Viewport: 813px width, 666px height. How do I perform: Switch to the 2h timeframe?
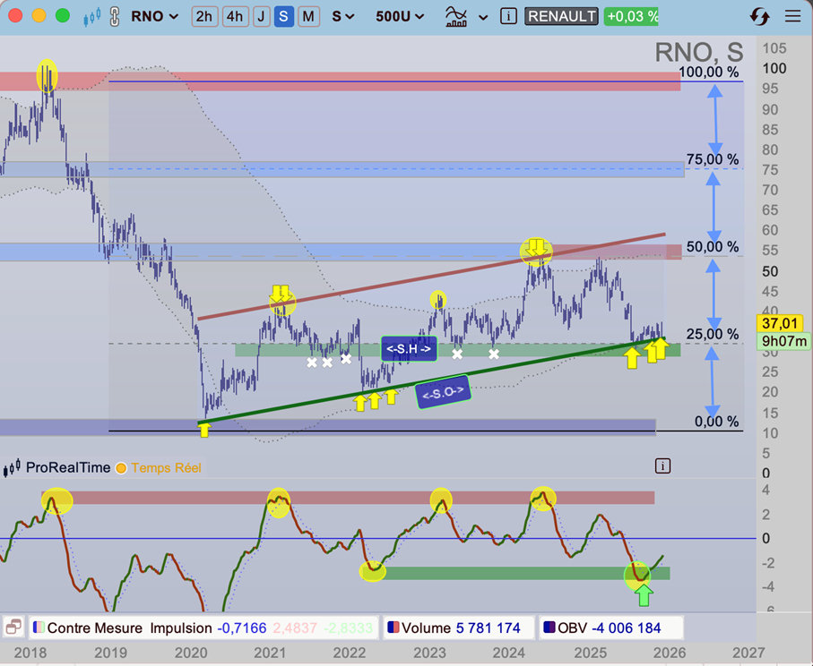[x=204, y=16]
